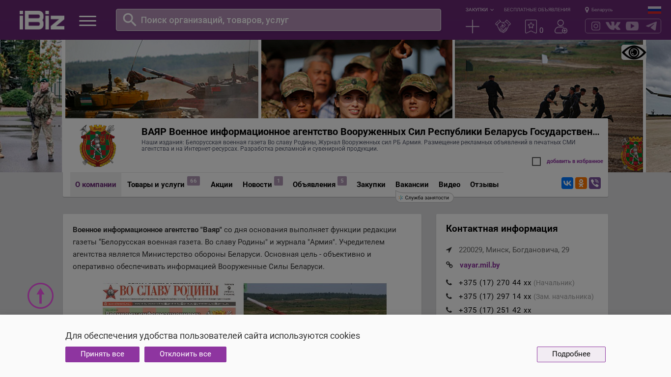Click the address 220029, Минск, Богдановича, 29

click(x=514, y=250)
